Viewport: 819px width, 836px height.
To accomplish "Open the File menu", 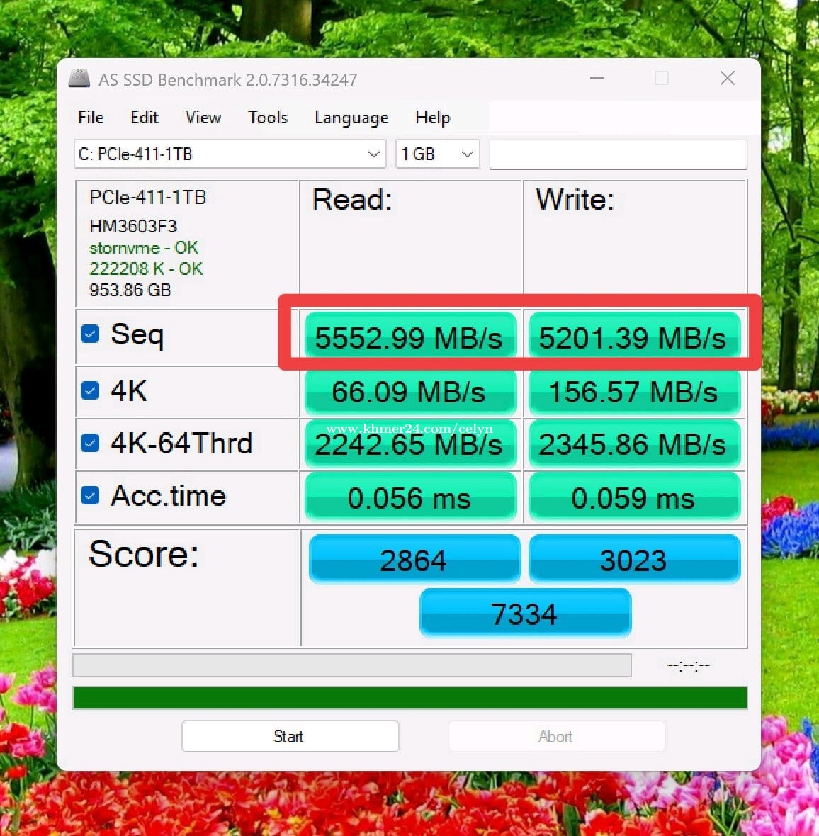I will [x=91, y=118].
